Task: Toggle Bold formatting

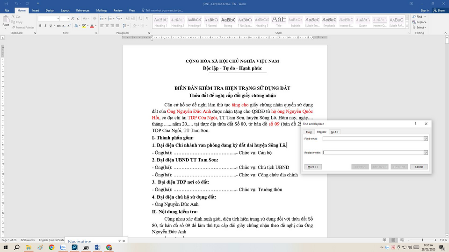Action: pos(40,26)
